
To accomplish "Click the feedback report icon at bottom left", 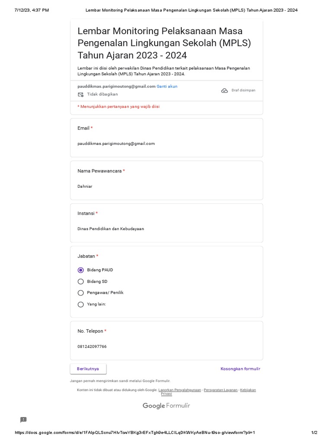I will pyautogui.click(x=23, y=420).
